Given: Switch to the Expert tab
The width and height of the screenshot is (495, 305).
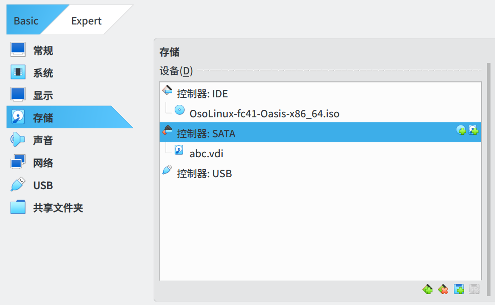Looking at the screenshot, I should point(86,20).
